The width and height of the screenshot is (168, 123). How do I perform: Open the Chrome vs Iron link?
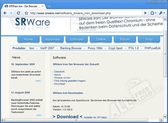coord(62,78)
